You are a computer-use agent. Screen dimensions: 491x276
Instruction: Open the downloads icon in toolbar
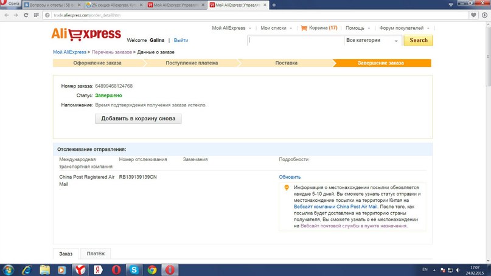click(484, 15)
